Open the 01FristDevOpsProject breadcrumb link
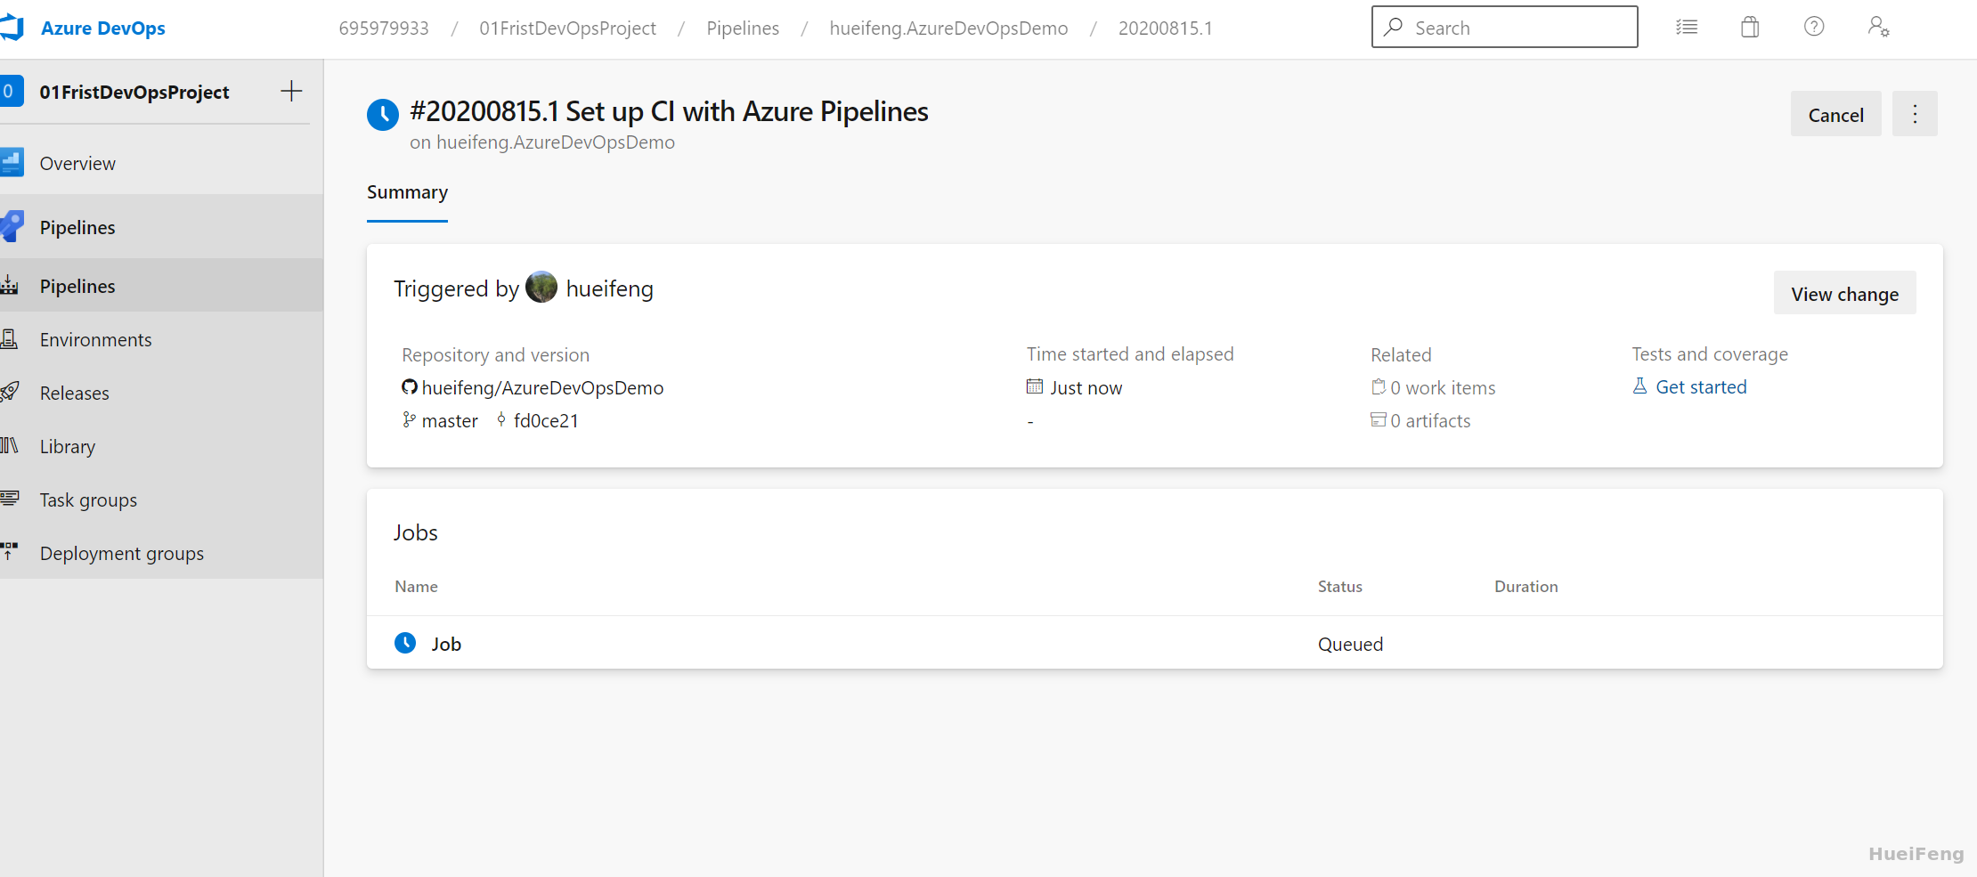This screenshot has width=1977, height=877. (x=567, y=28)
